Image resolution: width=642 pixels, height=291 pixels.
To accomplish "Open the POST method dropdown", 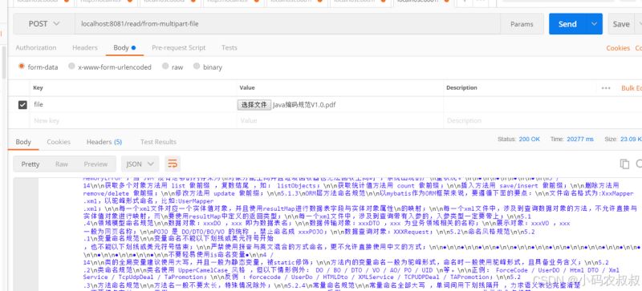I will pyautogui.click(x=44, y=24).
